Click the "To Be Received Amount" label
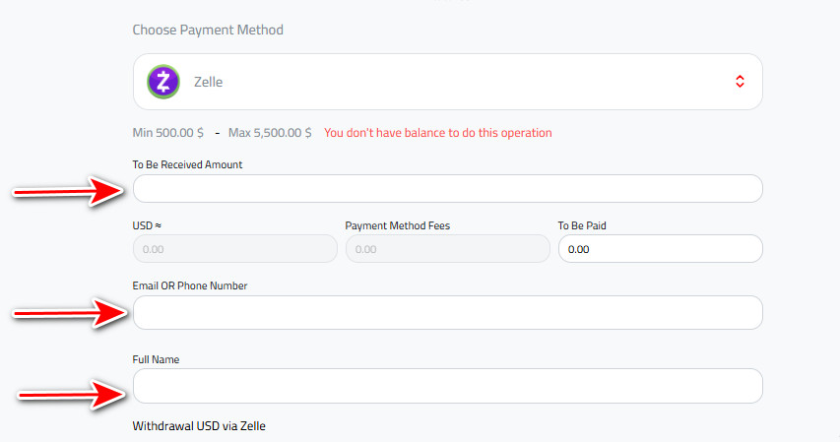The height and width of the screenshot is (442, 840). pyautogui.click(x=187, y=164)
